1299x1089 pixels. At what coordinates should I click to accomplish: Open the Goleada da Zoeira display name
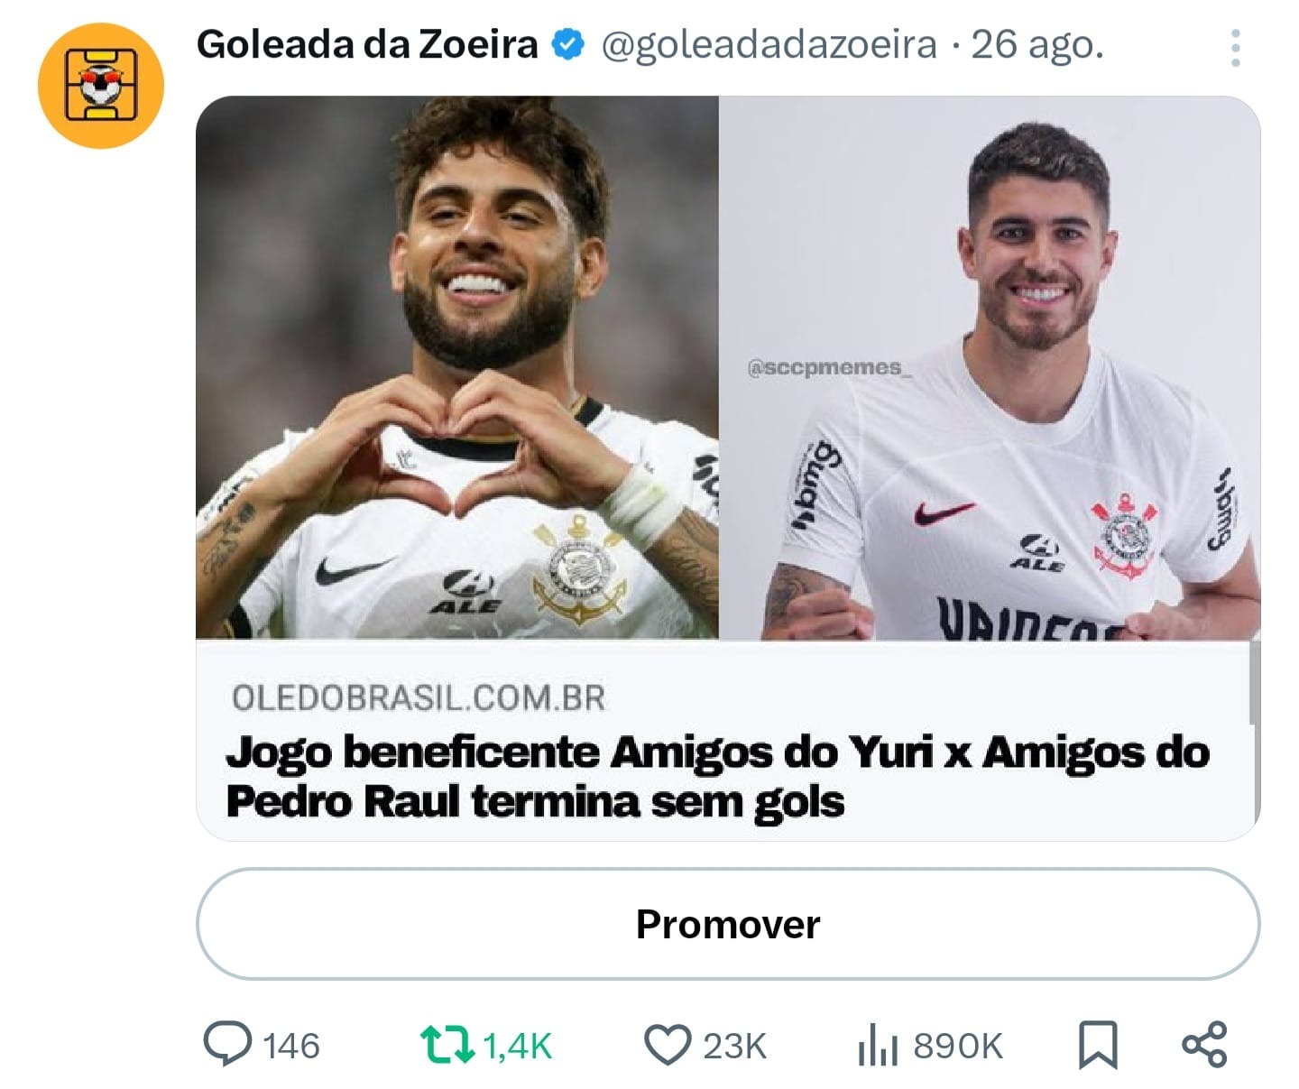click(367, 44)
